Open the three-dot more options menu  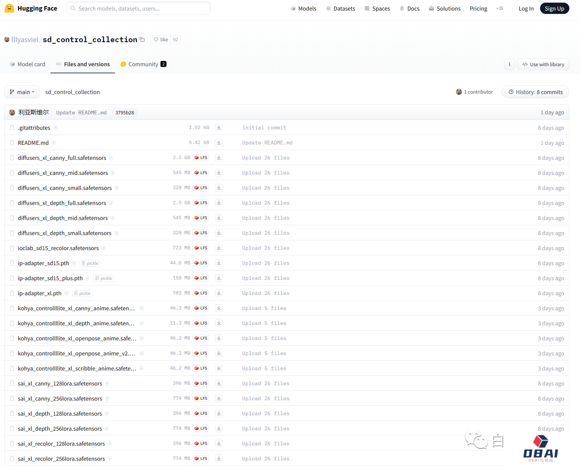509,64
